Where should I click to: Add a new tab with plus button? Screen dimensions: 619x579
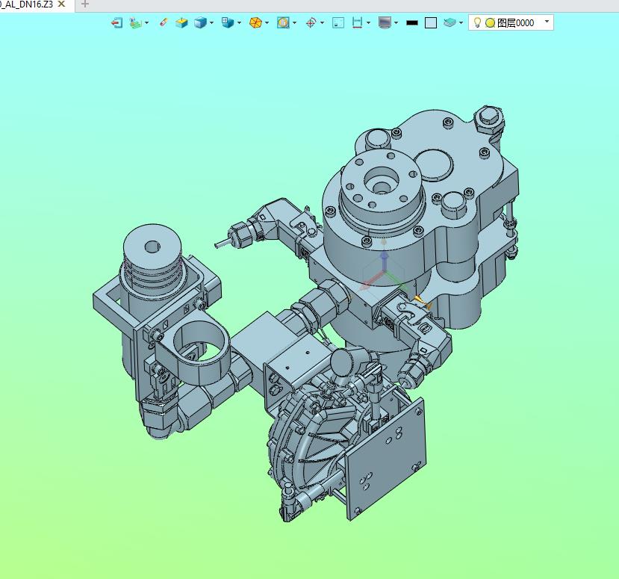click(x=85, y=4)
